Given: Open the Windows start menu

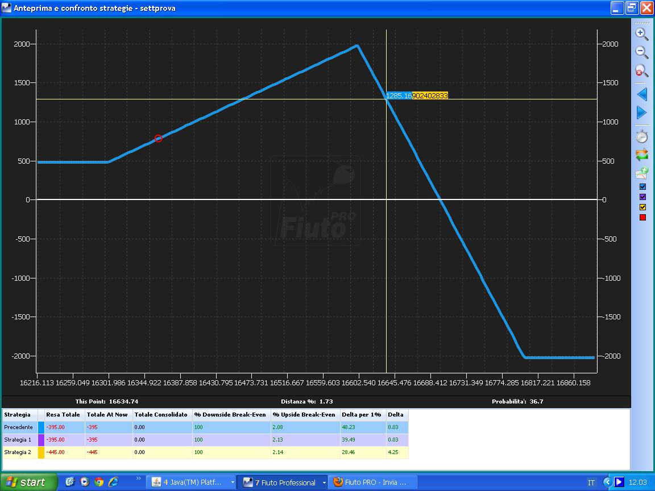Looking at the screenshot, I should click(x=27, y=482).
